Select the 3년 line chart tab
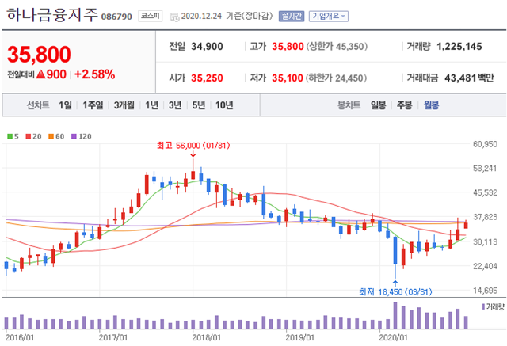This screenshot has width=507, height=346. [175, 105]
